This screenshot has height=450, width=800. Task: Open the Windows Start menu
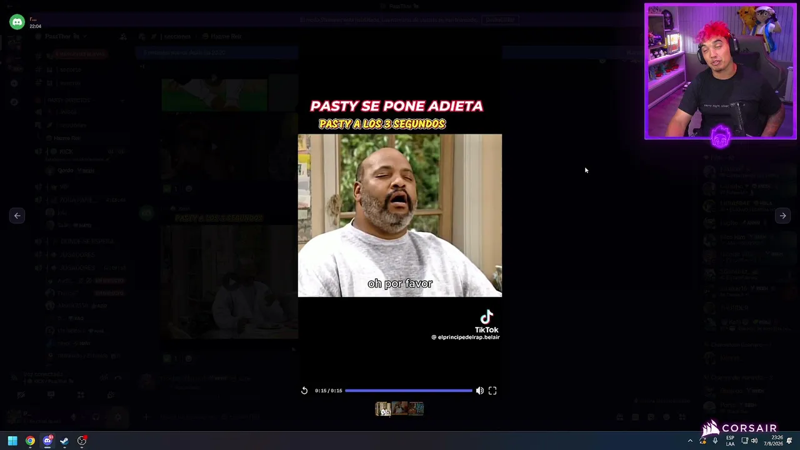[x=12, y=441]
